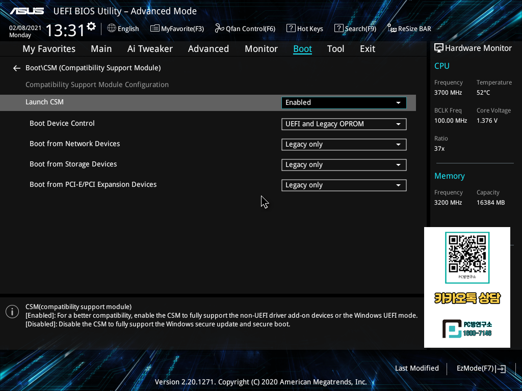Click the EzMode exit arrow icon
Screen dimensions: 522x391
point(501,369)
